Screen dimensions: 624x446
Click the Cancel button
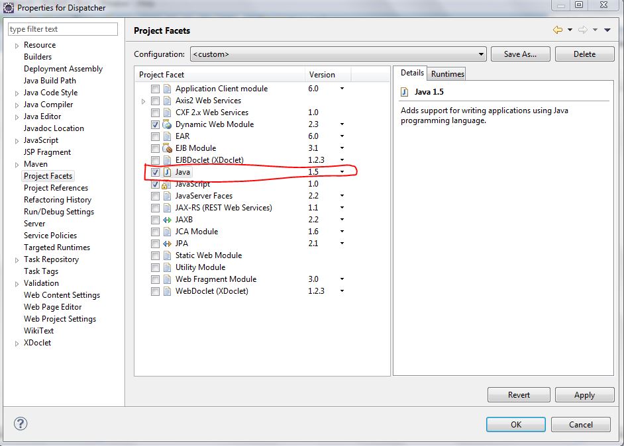pos(581,425)
